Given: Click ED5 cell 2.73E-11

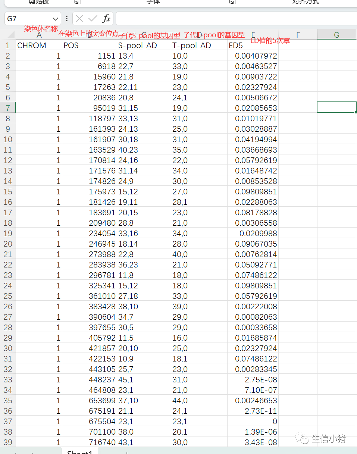Looking at the screenshot, I should (253, 411).
